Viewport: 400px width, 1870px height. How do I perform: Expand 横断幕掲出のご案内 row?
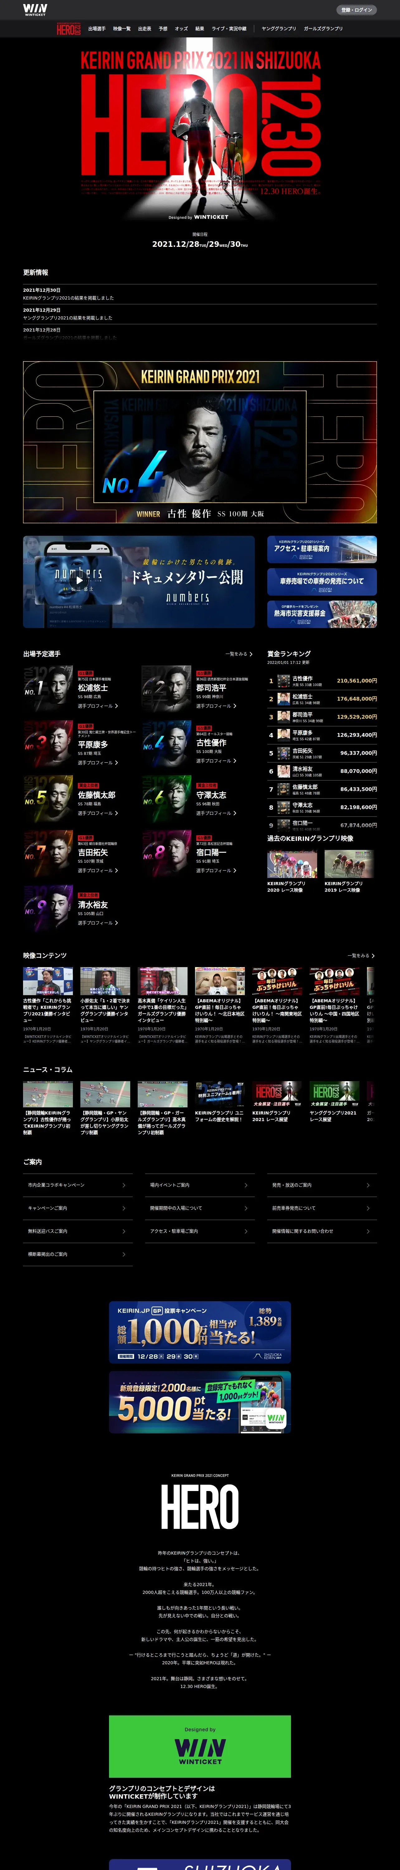click(78, 1254)
